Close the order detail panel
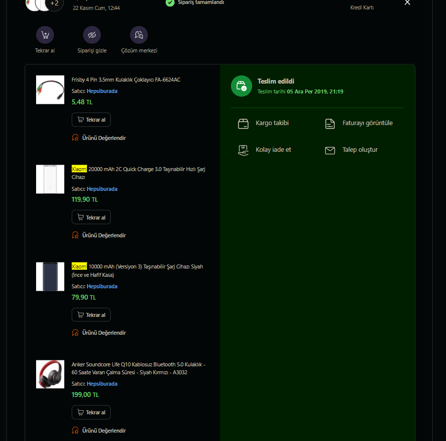The height and width of the screenshot is (441, 446). 407,2
